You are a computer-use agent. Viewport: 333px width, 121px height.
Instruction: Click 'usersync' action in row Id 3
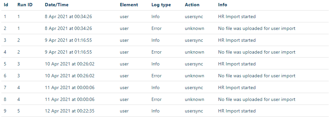click(x=194, y=40)
